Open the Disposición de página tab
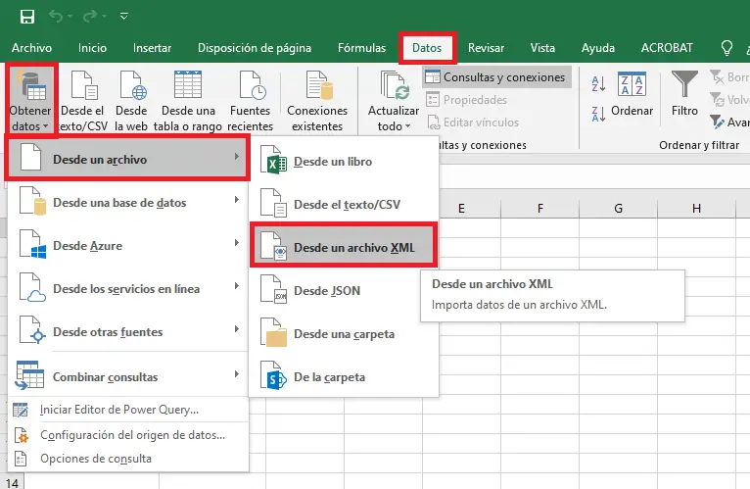This screenshot has height=489, width=750. tap(255, 48)
